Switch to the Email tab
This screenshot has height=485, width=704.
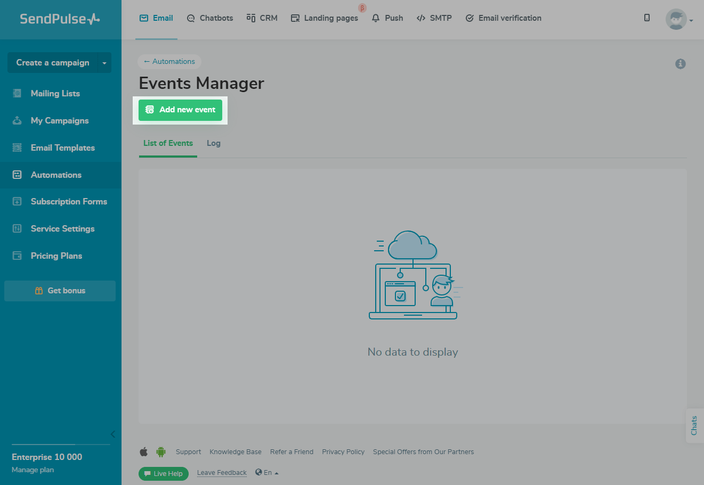coord(156,18)
